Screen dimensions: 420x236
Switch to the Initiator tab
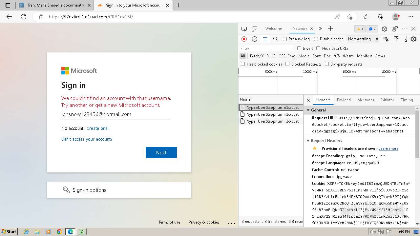(387, 100)
